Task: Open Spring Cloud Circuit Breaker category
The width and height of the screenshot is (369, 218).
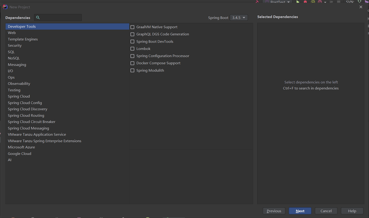Action: pos(67,122)
